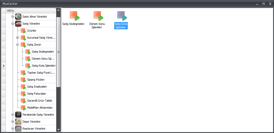Click the MENU column header
This screenshot has width=274, height=133.
[31, 11]
